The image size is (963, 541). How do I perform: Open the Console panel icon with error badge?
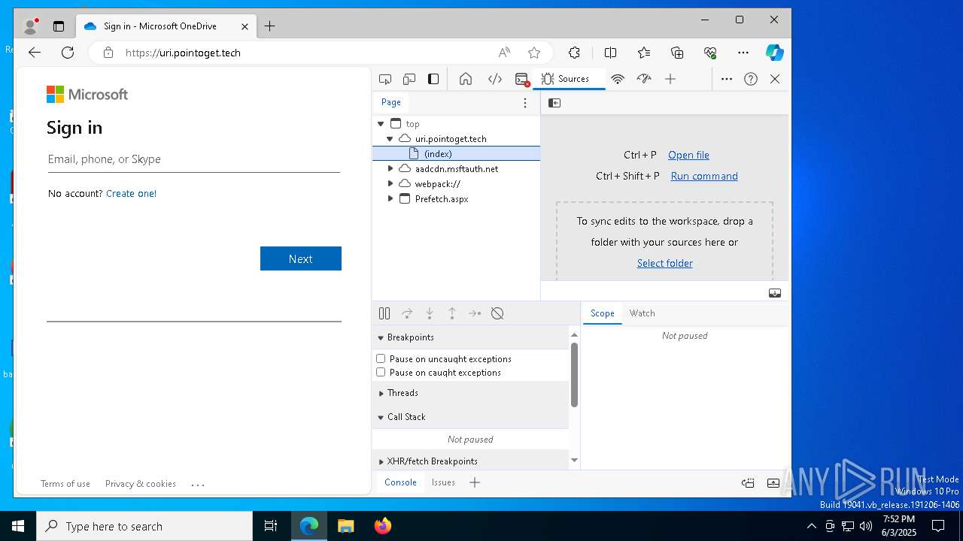522,79
